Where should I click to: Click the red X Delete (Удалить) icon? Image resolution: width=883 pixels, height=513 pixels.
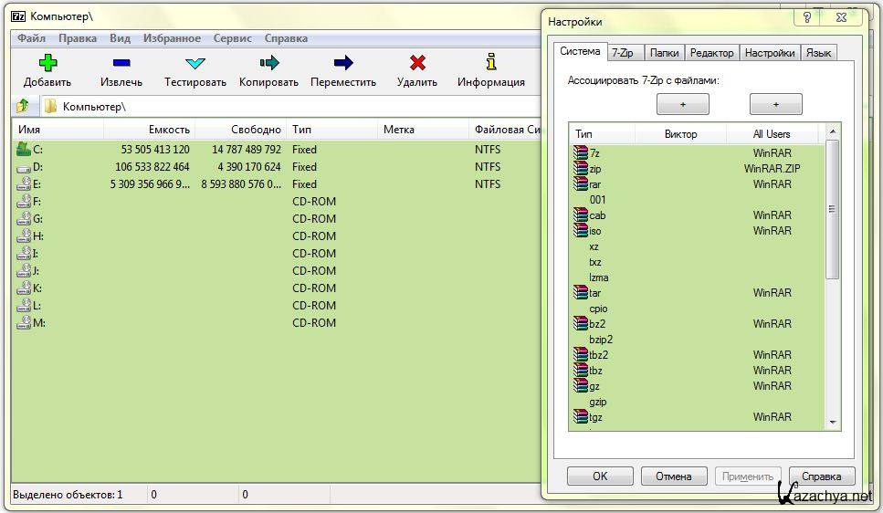417,63
